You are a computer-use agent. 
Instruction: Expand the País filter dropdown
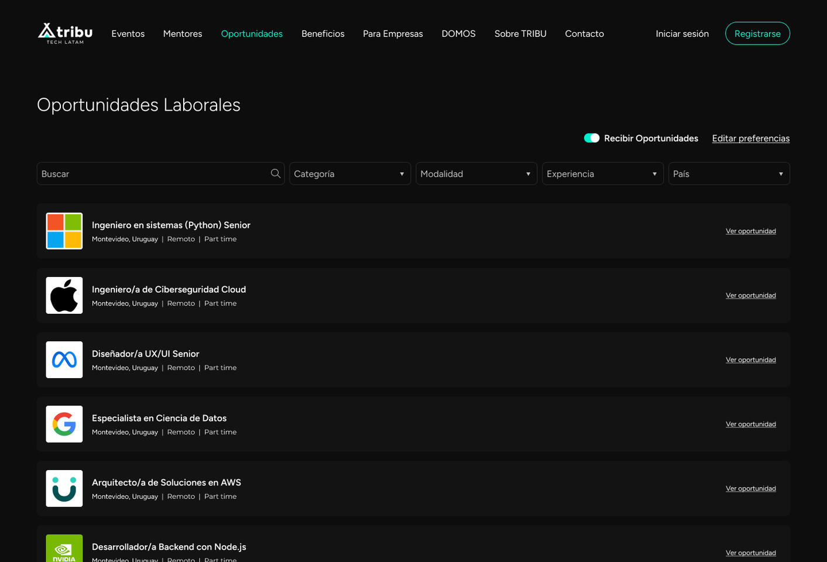click(729, 174)
